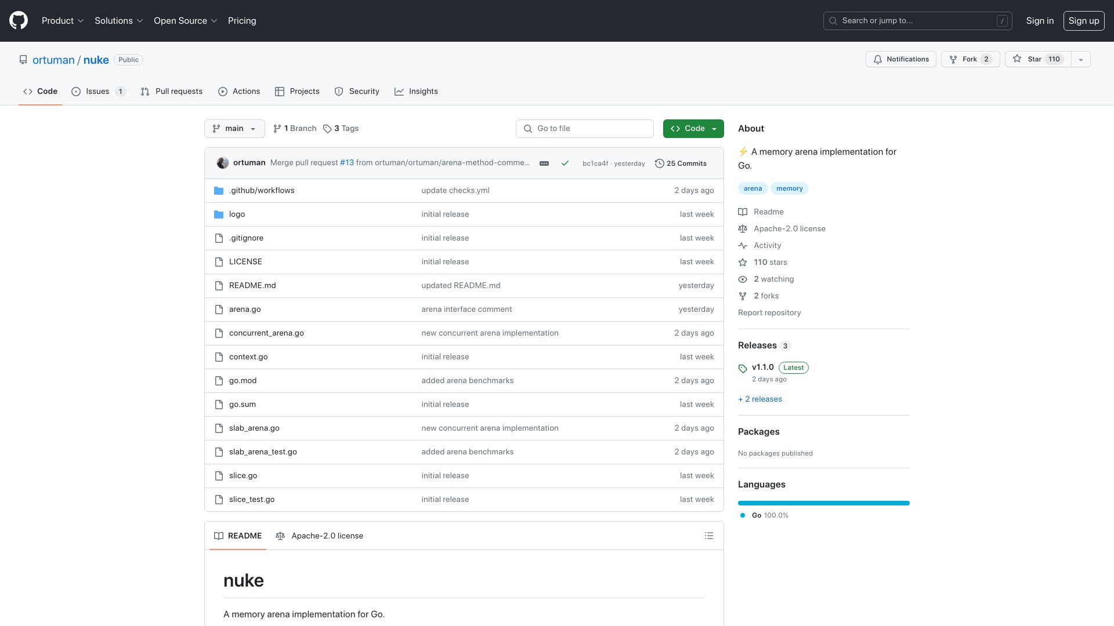Click Report repository link
This screenshot has width=1114, height=626.
point(769,313)
